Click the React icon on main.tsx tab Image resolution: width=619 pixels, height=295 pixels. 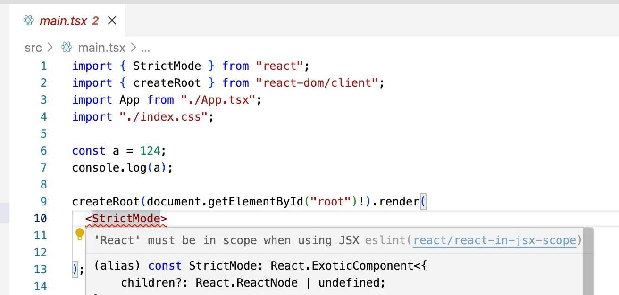click(29, 20)
